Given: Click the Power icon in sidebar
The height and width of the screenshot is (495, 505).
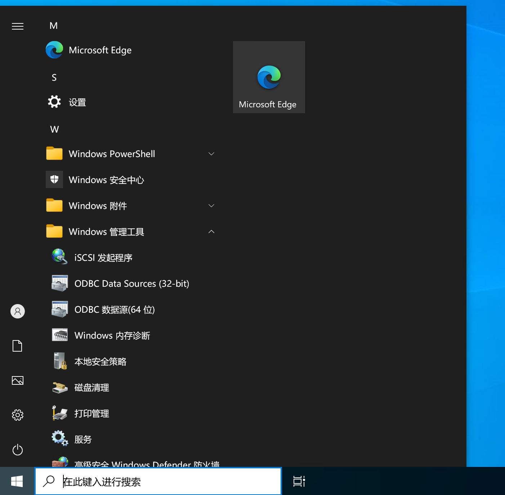Looking at the screenshot, I should point(18,450).
